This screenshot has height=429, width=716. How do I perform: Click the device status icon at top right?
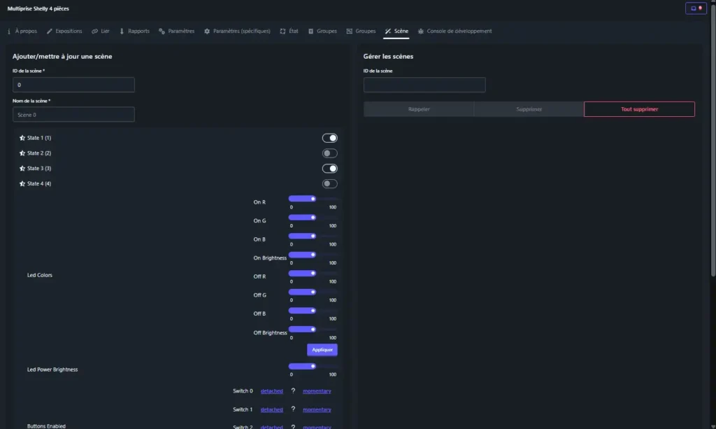(696, 8)
